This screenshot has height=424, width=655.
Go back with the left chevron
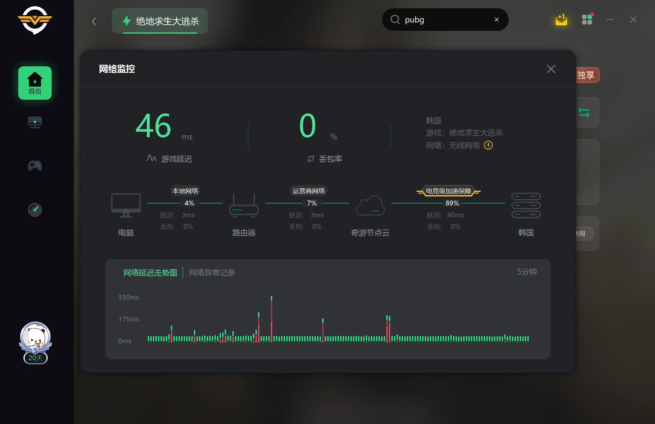click(94, 21)
